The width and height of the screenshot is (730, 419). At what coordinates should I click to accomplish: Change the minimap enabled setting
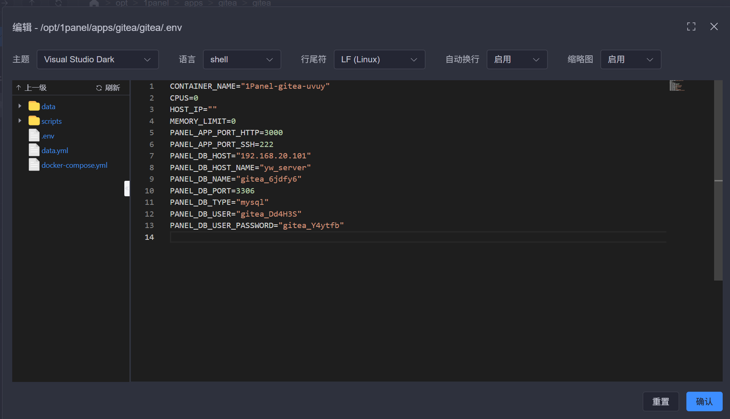tap(630, 59)
